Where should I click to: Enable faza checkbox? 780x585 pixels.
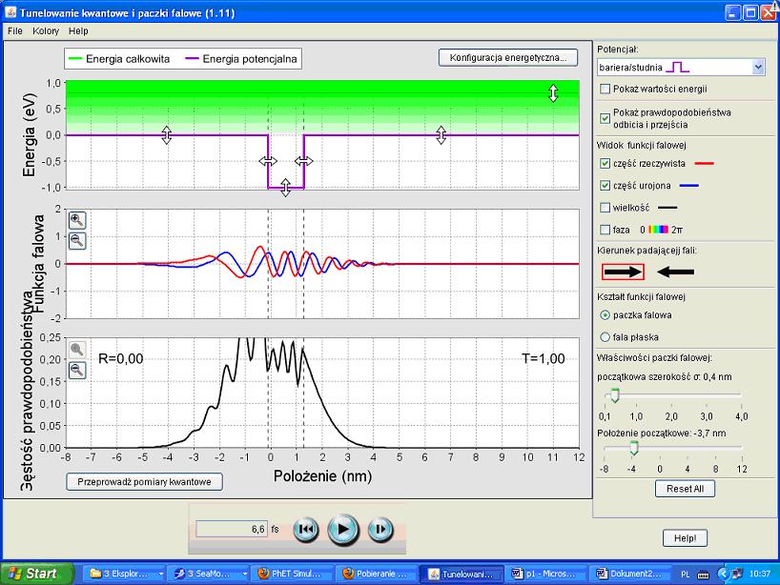pos(605,230)
